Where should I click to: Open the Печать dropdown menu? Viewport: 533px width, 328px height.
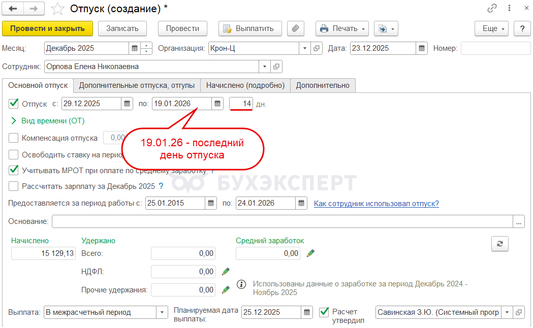click(x=342, y=28)
